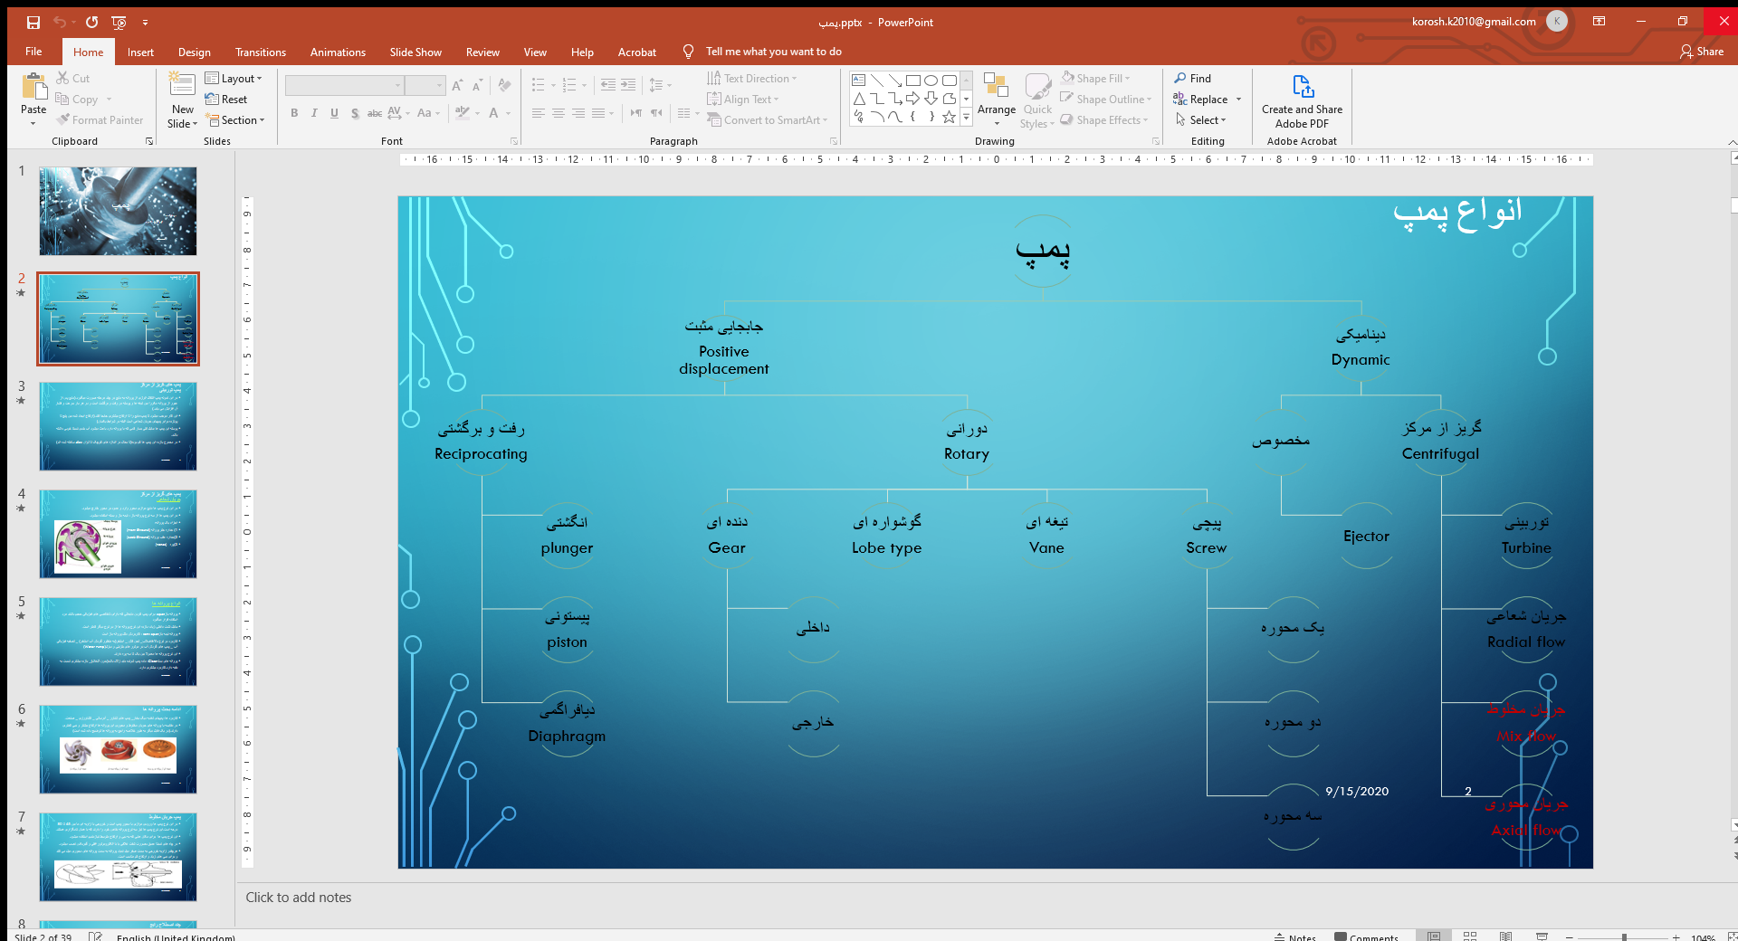Start slideshow from beginning icon
1738x941 pixels.
click(x=119, y=22)
